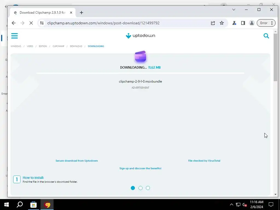This screenshot has height=210, width=280.
Task: Share this page icon in address bar
Action: coord(213,23)
